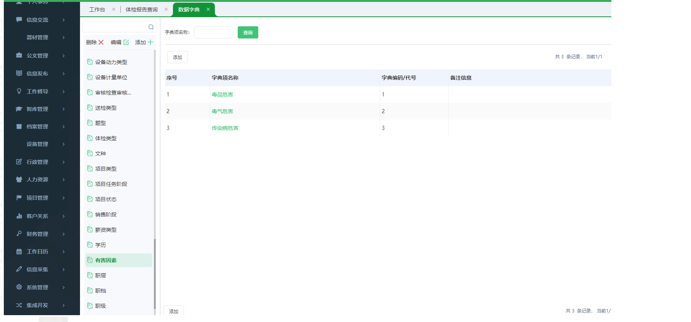Click the document icon beside 题型
This screenshot has height=322, width=691.
pyautogui.click(x=90, y=123)
